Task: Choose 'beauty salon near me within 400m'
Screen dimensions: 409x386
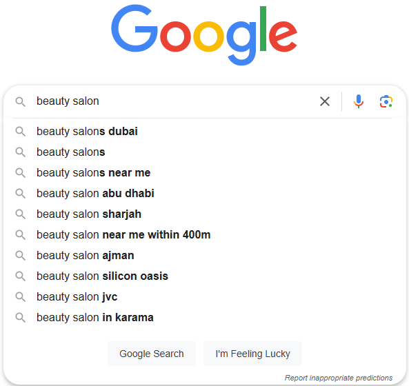Action: (204, 234)
